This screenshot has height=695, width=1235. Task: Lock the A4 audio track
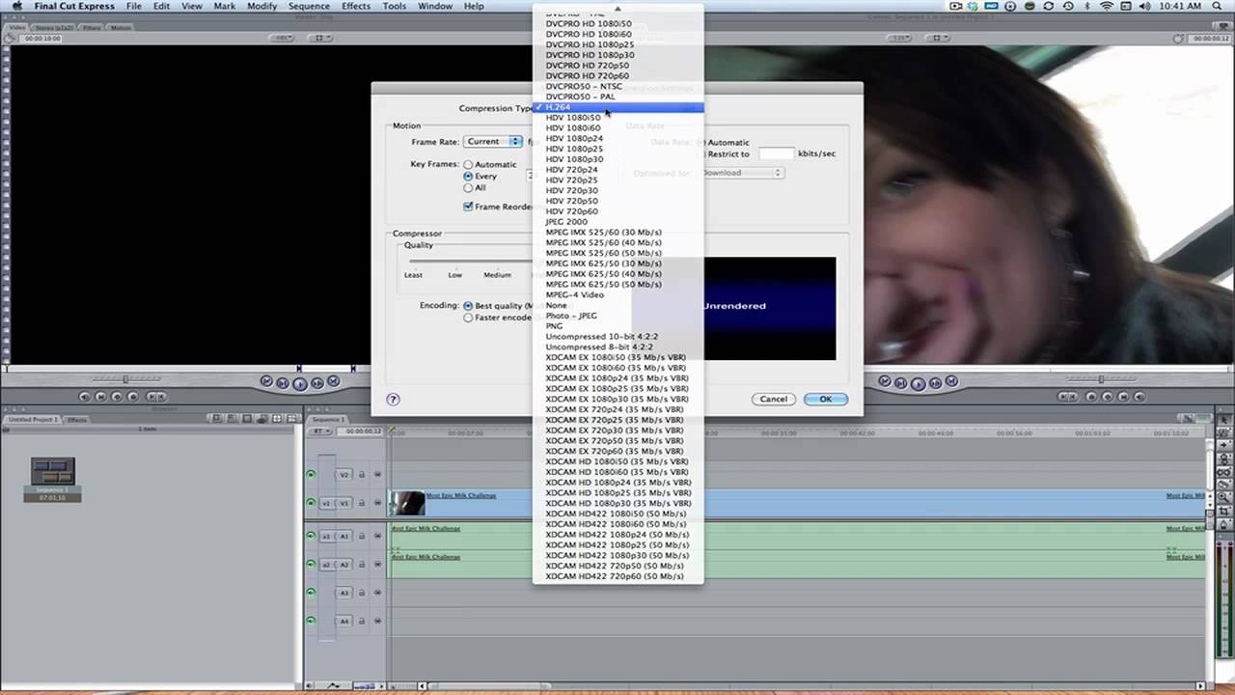coord(363,621)
